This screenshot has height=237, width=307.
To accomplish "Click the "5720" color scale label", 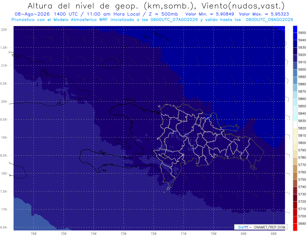I will click(302, 202).
